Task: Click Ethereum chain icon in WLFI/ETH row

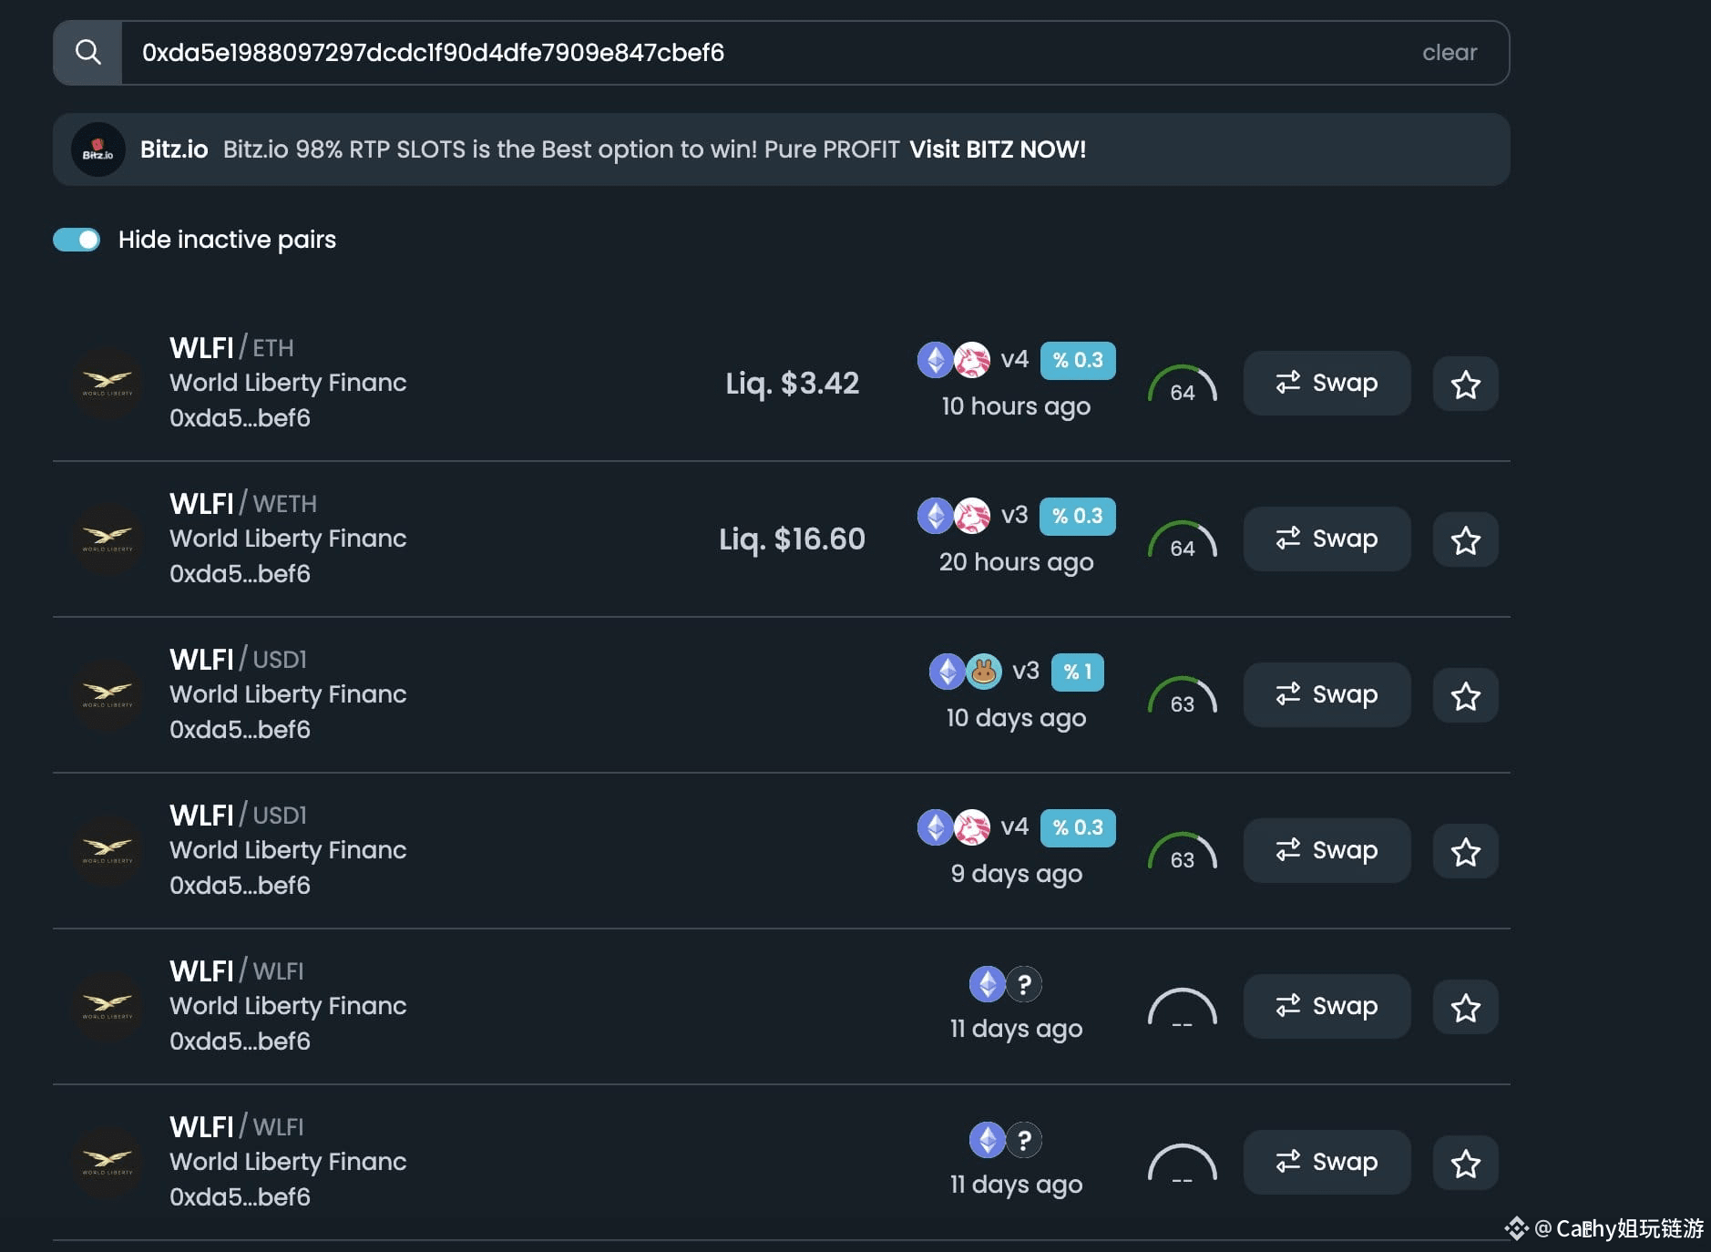Action: click(935, 360)
